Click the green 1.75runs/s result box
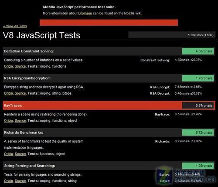This screenshot has height=187, width=218. point(198,78)
